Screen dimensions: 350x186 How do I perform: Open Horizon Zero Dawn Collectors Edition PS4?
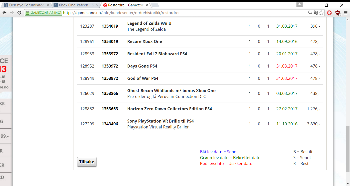(170, 109)
